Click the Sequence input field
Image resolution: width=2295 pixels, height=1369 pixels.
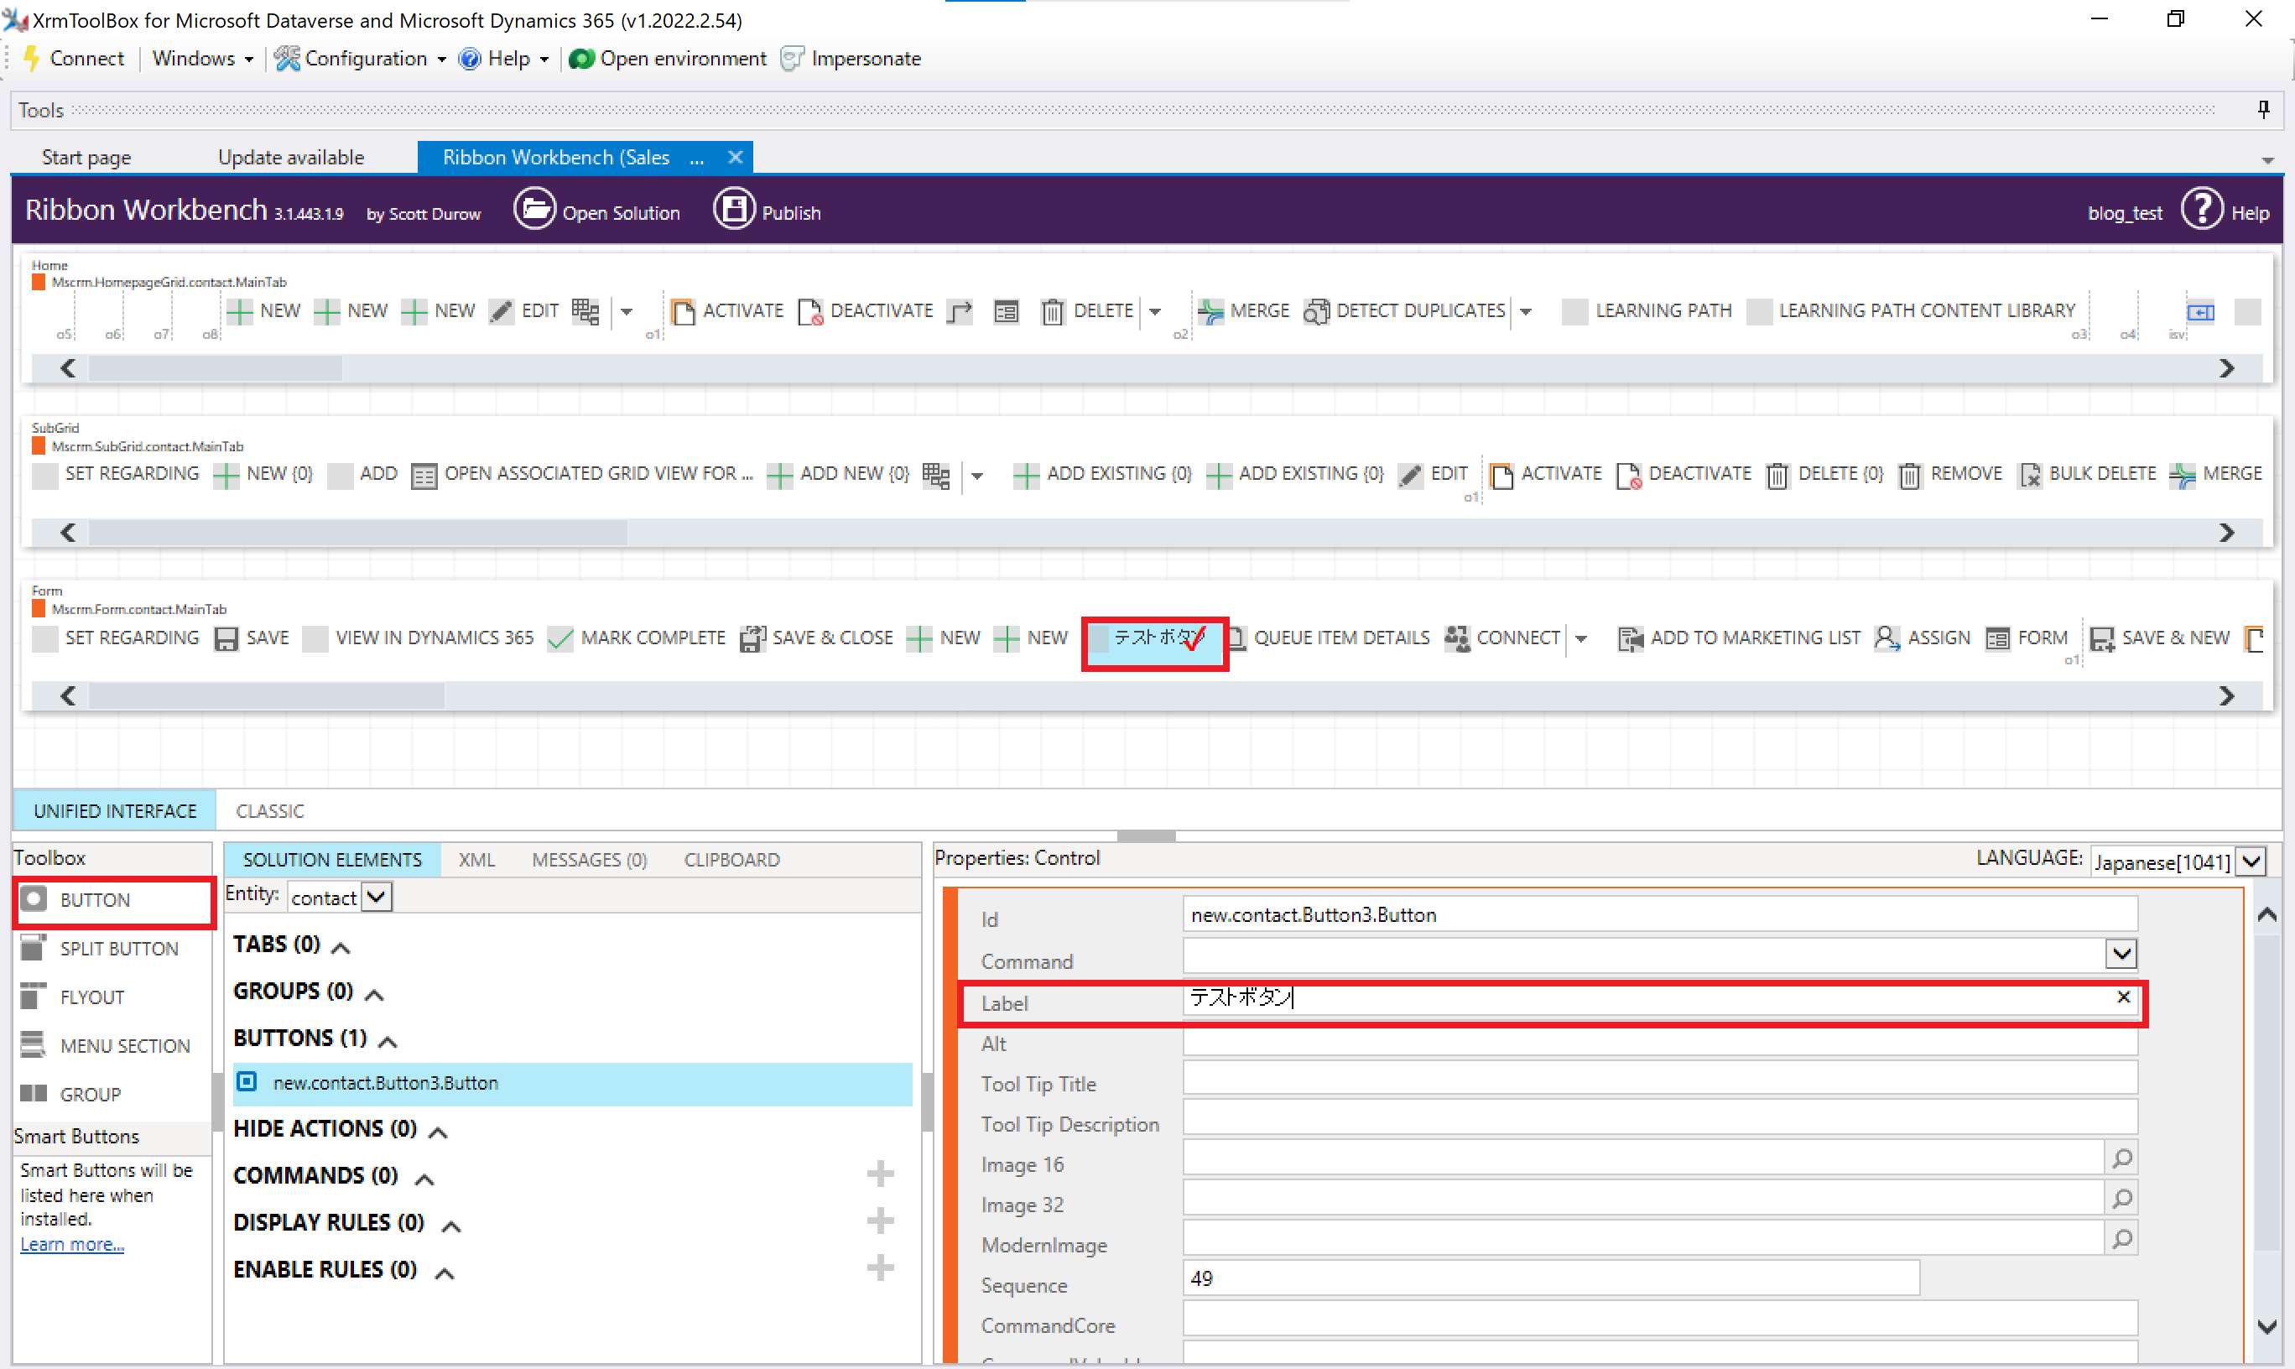(1551, 1279)
